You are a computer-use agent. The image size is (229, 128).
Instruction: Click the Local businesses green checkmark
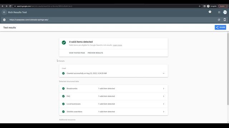click(x=63, y=104)
